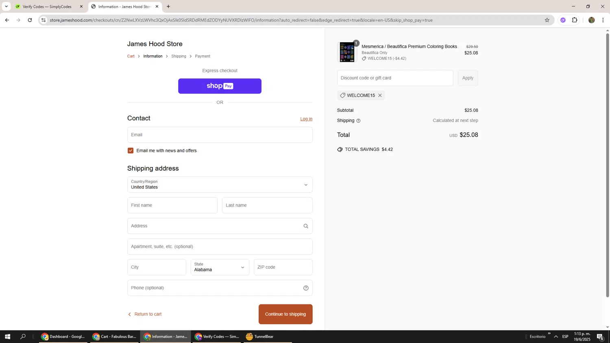Click the James Hood Store title
This screenshot has height=343, width=610.
[155, 44]
